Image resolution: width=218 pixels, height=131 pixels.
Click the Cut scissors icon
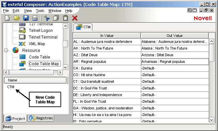[47, 18]
